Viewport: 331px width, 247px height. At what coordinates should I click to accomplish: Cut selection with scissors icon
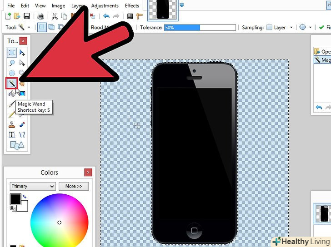click(x=55, y=16)
